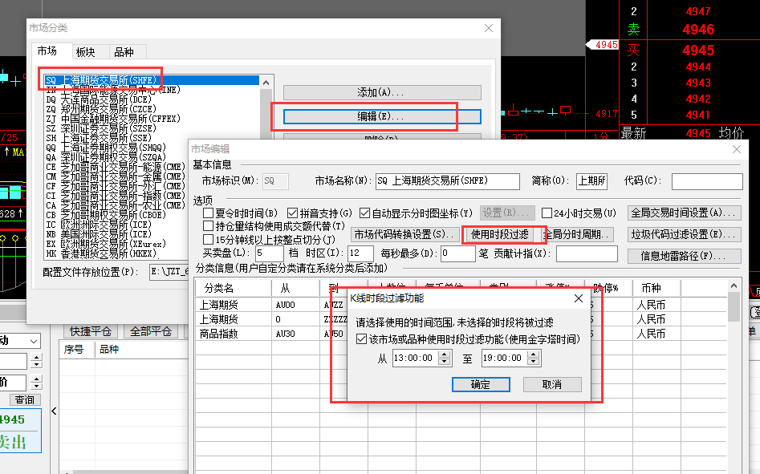
Task: Close the 市场分类 dialog
Action: 489,29
